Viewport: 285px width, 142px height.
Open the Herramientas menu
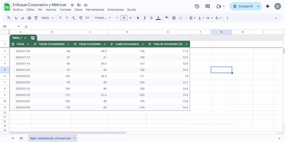click(95, 10)
